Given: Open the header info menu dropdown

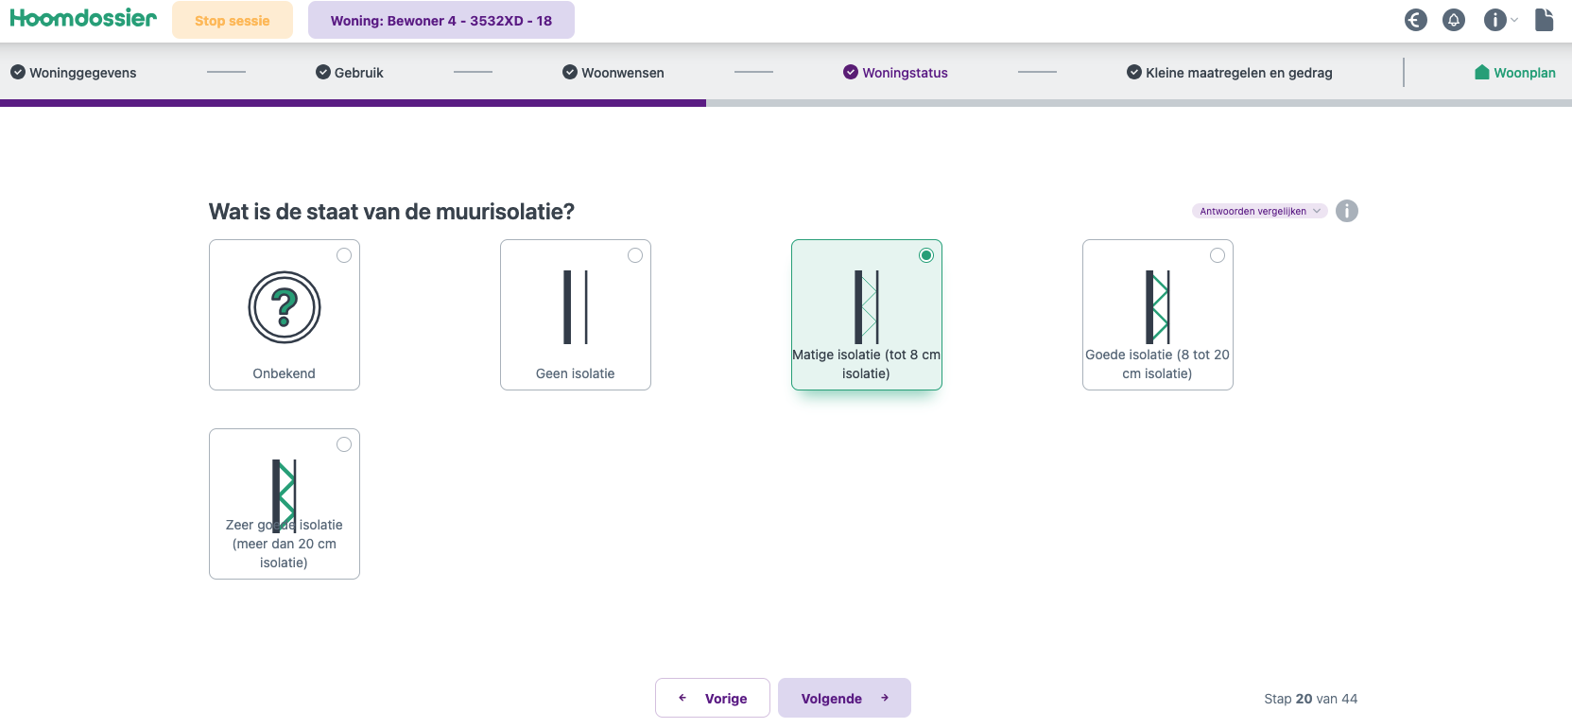Looking at the screenshot, I should click(1499, 20).
